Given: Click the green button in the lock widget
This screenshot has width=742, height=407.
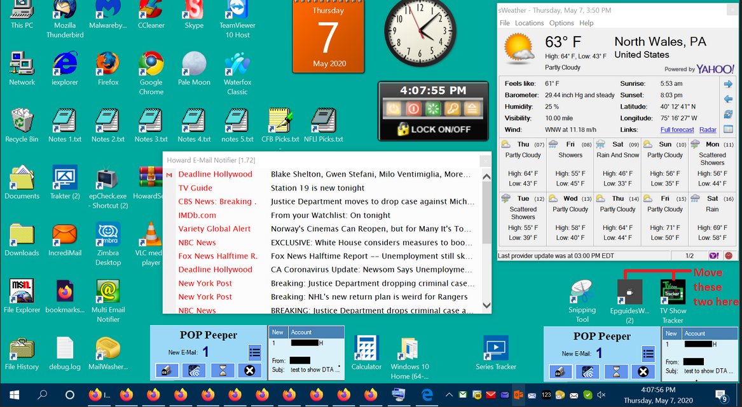Looking at the screenshot, I should coord(433,109).
